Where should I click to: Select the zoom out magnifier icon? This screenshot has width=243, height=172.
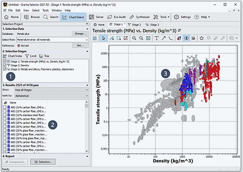(x=141, y=38)
